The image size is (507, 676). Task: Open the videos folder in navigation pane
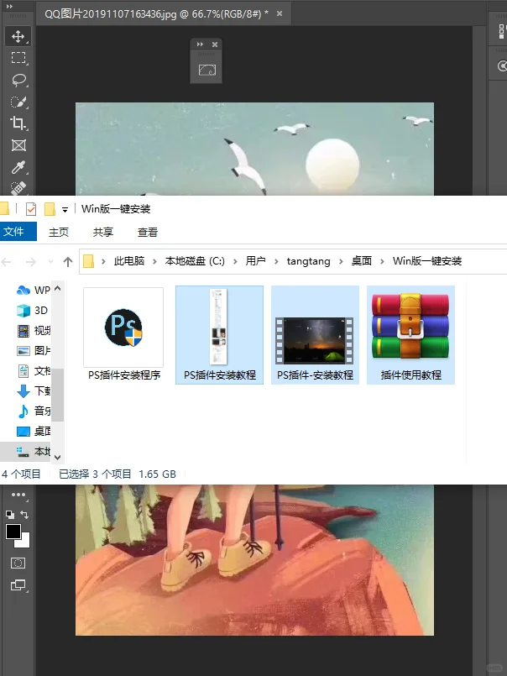pos(34,331)
